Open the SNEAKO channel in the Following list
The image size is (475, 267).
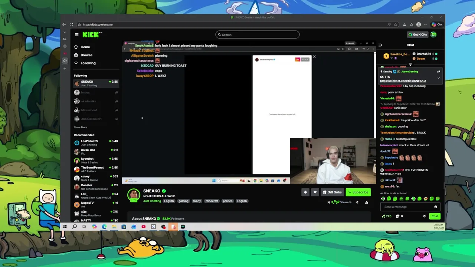[96, 83]
